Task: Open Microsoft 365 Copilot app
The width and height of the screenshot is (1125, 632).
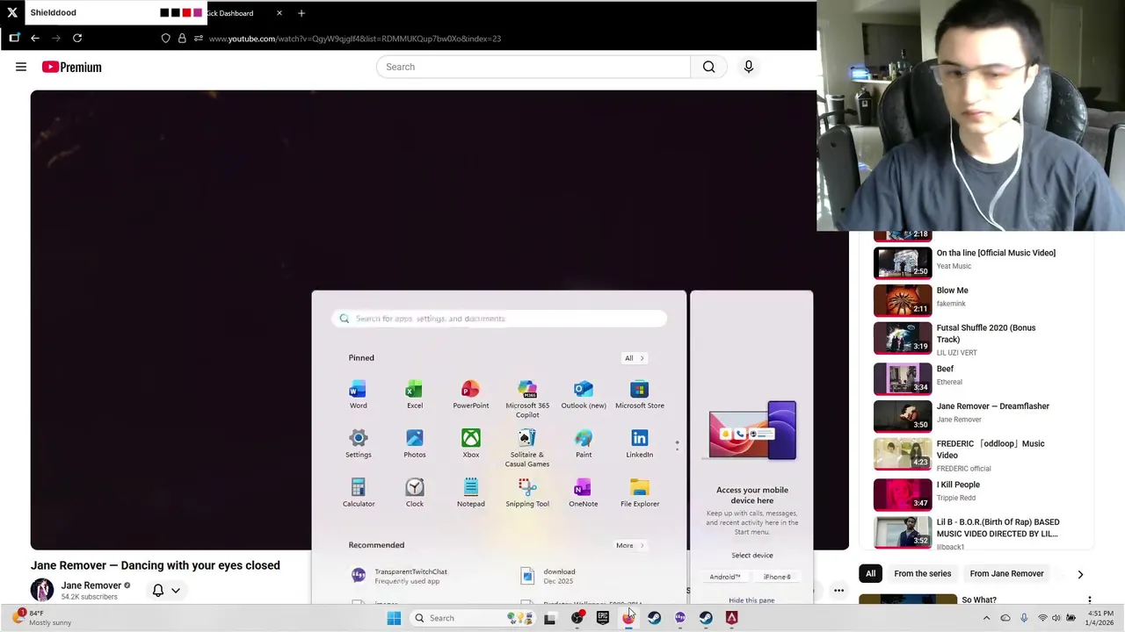Action: pyautogui.click(x=526, y=399)
